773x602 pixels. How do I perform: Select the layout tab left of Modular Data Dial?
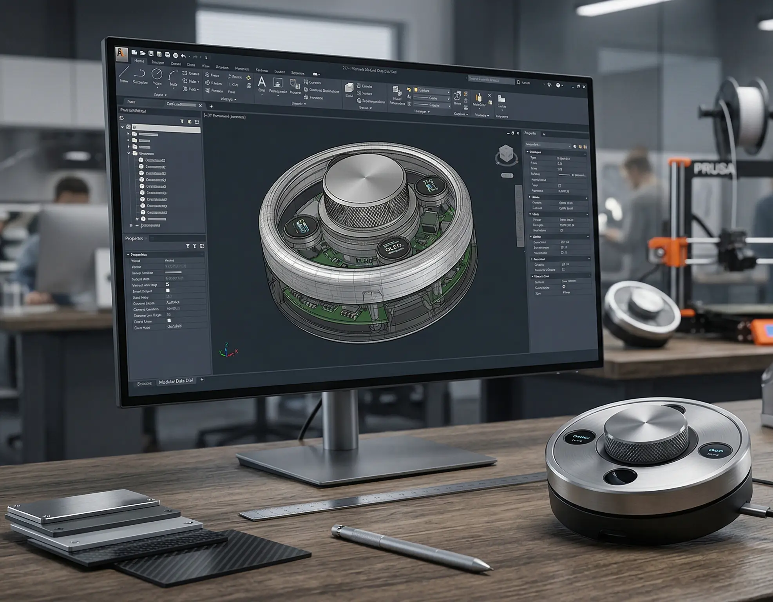(x=144, y=383)
